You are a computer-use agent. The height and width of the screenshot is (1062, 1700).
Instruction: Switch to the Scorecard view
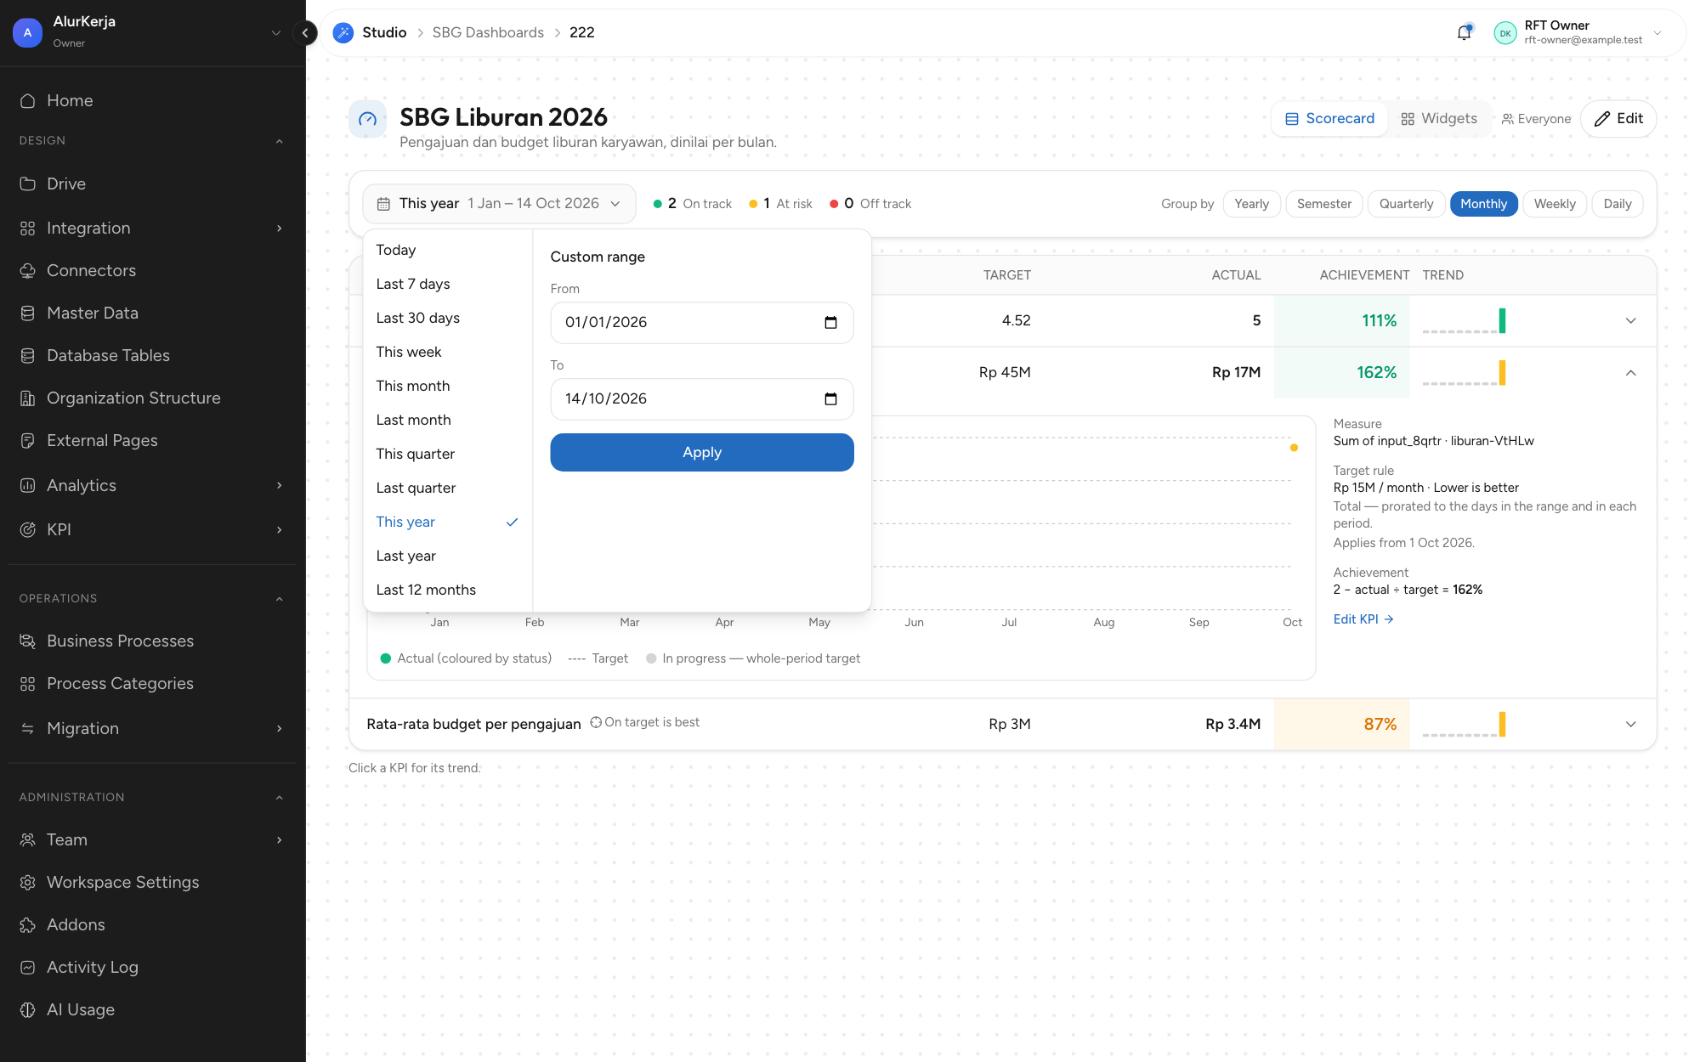click(x=1329, y=119)
